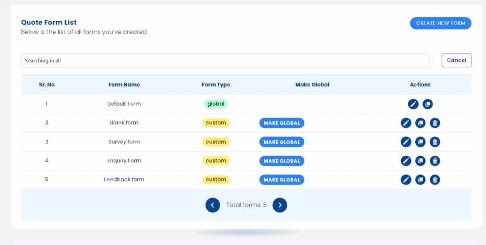Delete the Survey form
Viewport: 486px width, 245px height.
(435, 142)
